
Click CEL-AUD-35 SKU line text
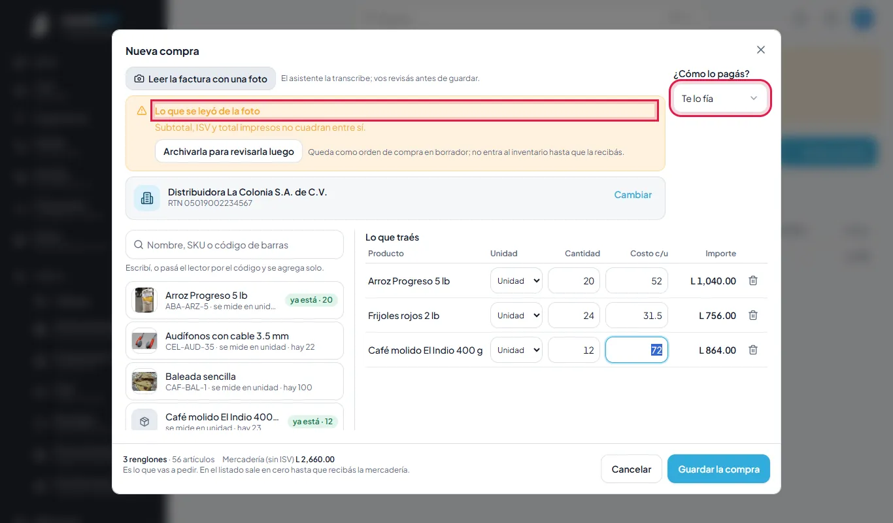pos(240,347)
